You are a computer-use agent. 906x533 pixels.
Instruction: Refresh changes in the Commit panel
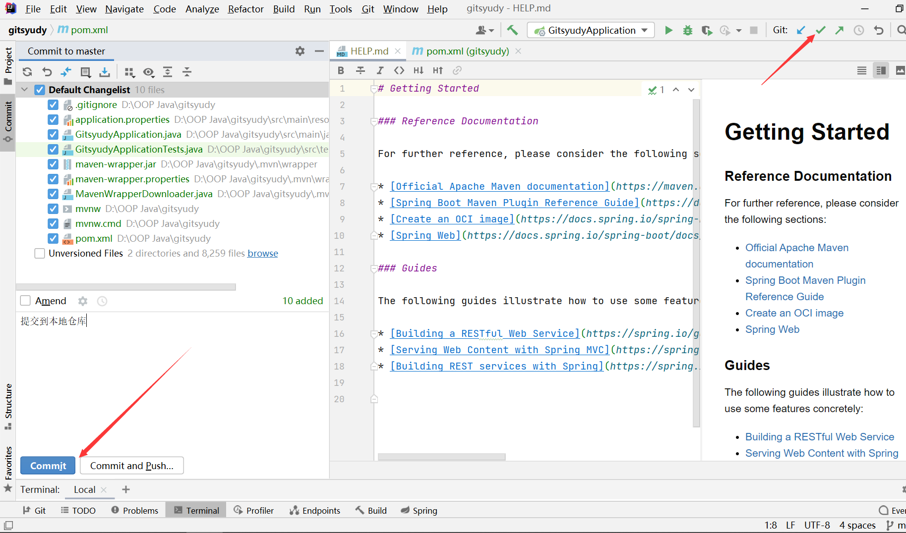tap(27, 72)
